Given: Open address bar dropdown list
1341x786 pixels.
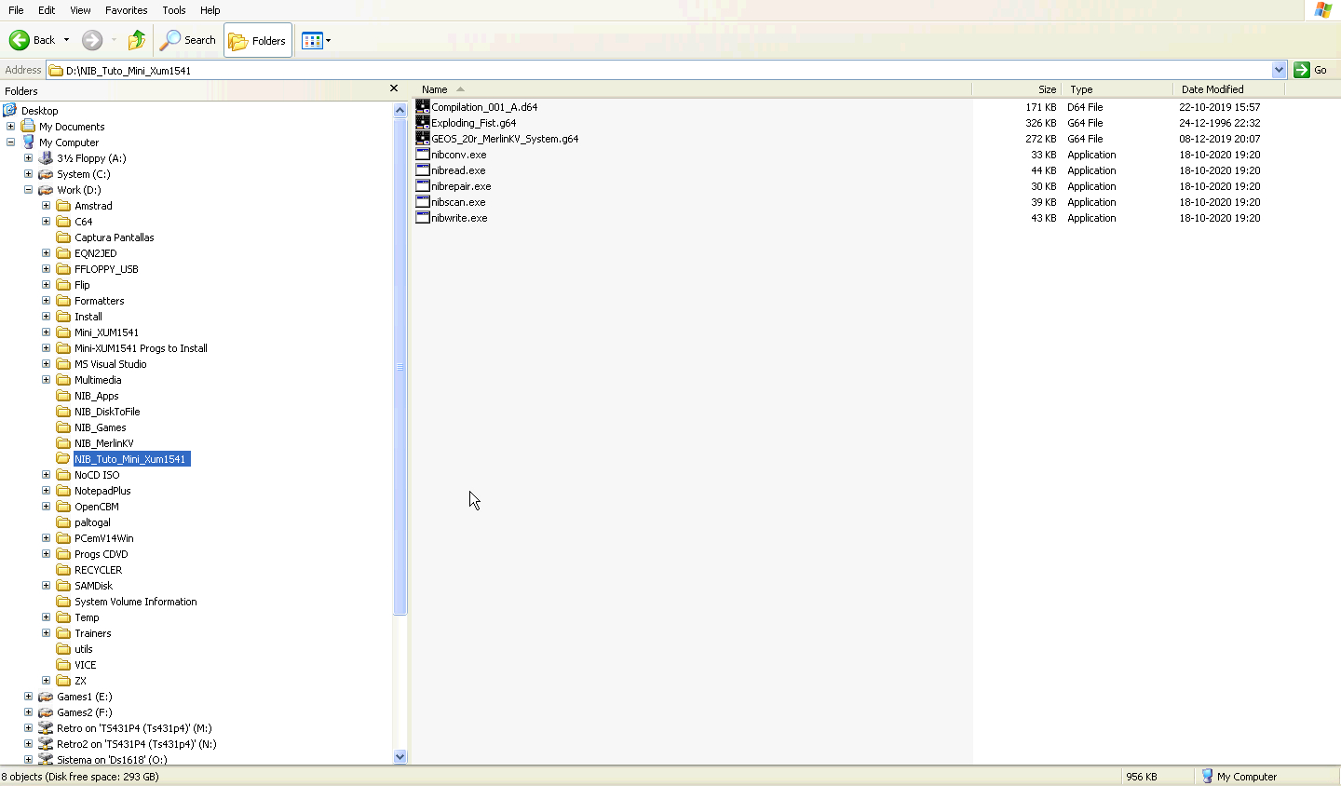Looking at the screenshot, I should click(x=1279, y=70).
